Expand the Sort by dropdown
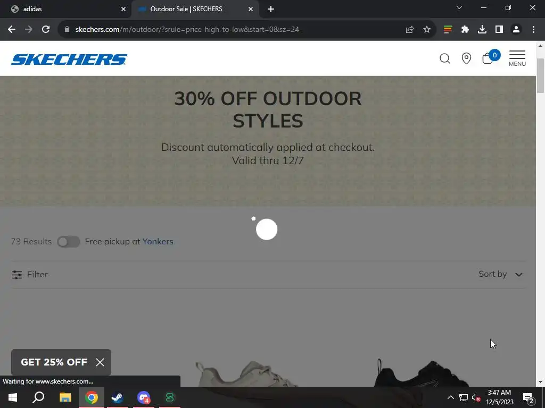Viewport: 545px width, 408px height. point(500,274)
